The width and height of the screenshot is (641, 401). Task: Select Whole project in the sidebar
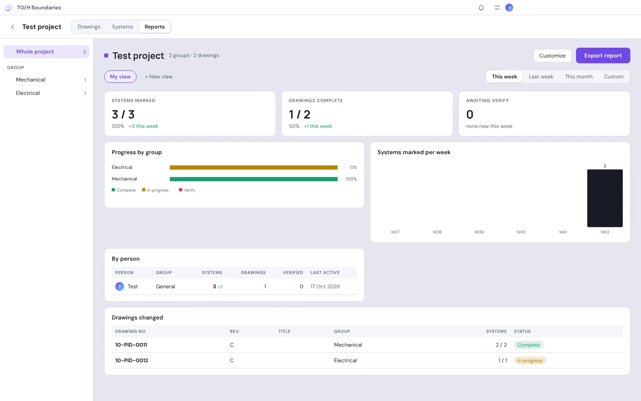click(x=46, y=52)
